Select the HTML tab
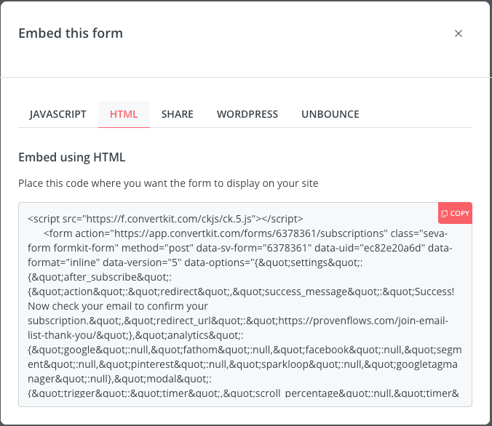The width and height of the screenshot is (492, 426). (x=124, y=114)
